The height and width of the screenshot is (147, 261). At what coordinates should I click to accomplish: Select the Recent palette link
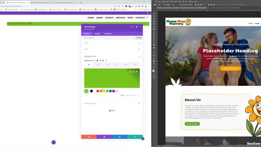click(134, 95)
